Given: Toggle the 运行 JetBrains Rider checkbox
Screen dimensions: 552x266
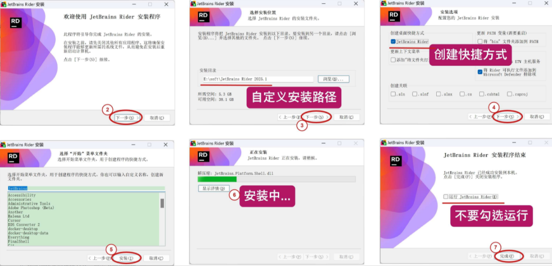Looking at the screenshot, I should tap(446, 196).
